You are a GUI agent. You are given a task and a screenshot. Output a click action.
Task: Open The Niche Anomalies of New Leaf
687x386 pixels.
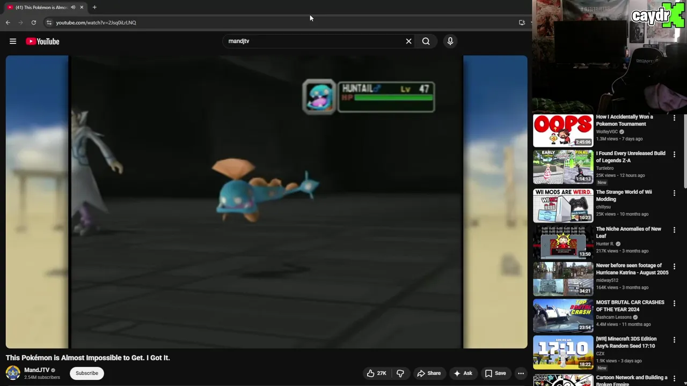(x=628, y=232)
